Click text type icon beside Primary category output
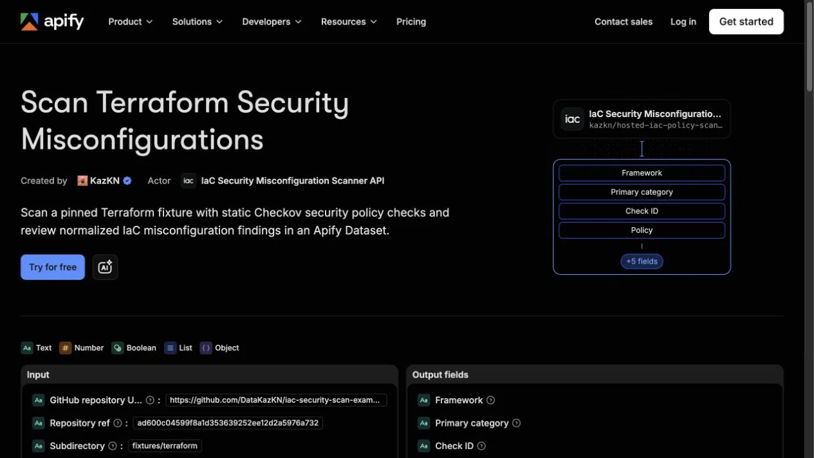 [423, 423]
